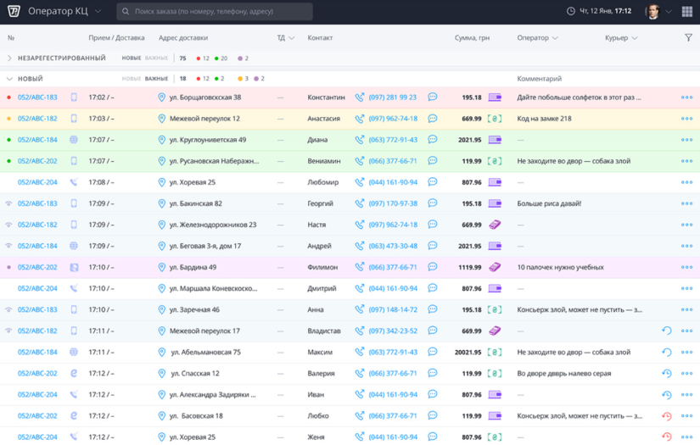Click the Сумма, грн column header
This screenshot has height=445, width=700.
(472, 38)
